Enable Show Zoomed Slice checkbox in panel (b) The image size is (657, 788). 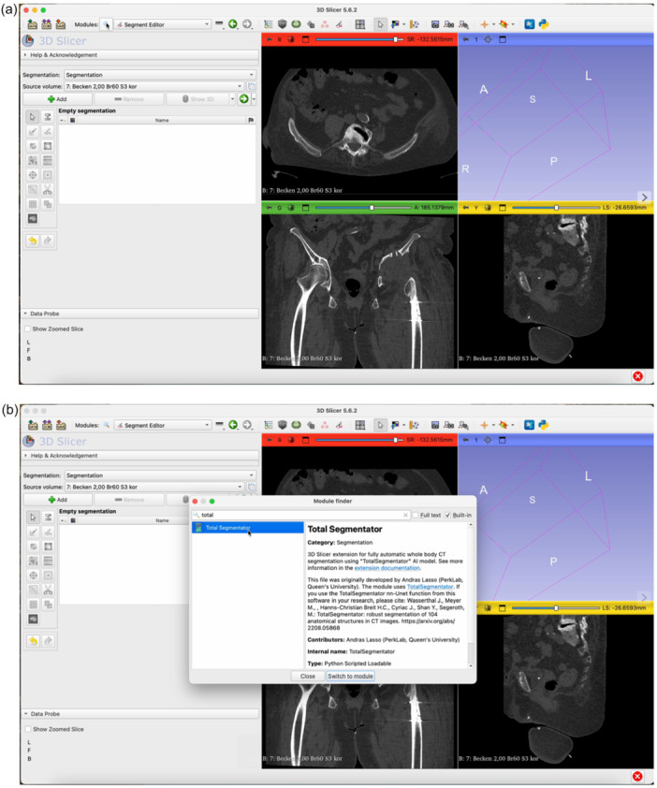click(x=28, y=729)
